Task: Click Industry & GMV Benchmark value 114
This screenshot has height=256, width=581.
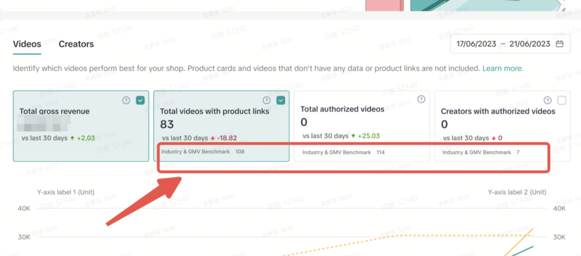Action: (x=380, y=152)
